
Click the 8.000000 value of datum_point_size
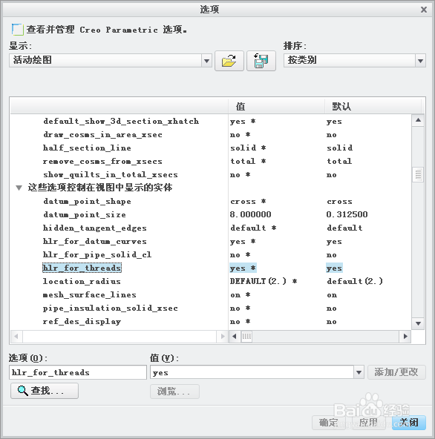tap(251, 215)
